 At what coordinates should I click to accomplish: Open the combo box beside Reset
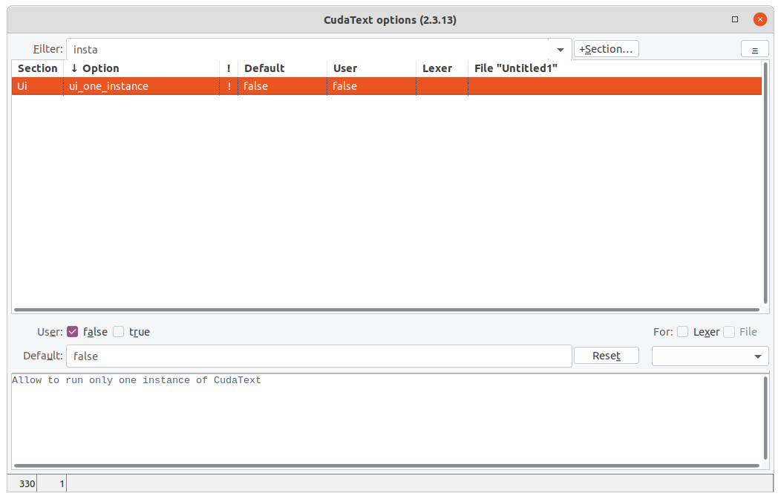pos(710,356)
